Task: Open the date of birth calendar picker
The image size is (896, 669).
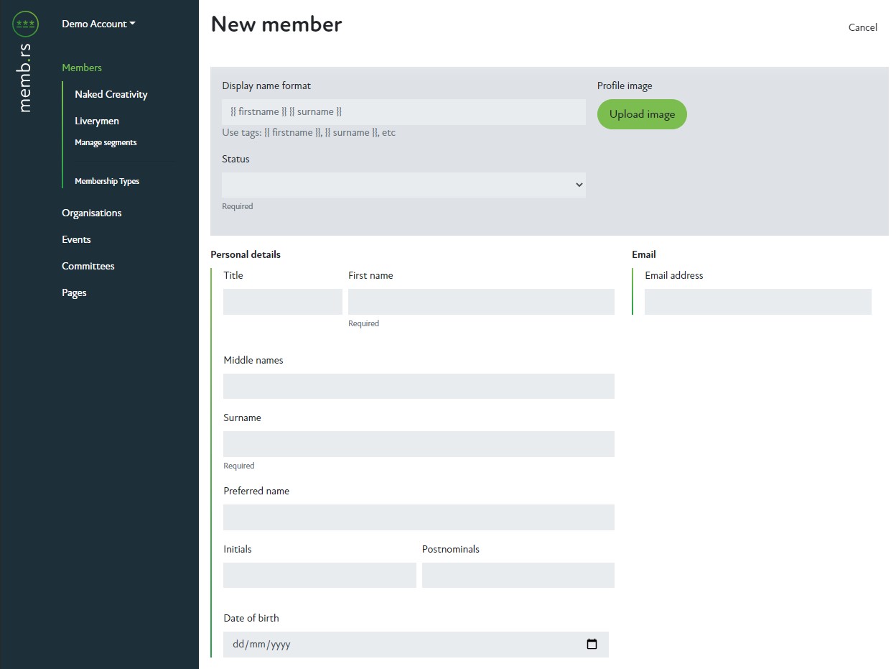Action: pyautogui.click(x=592, y=645)
